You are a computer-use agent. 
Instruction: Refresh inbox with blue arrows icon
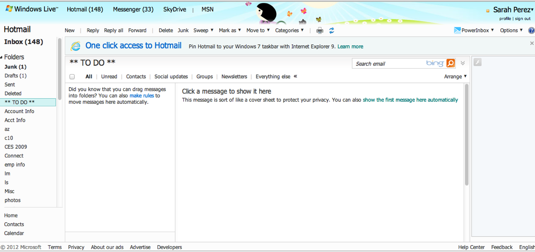tap(331, 31)
